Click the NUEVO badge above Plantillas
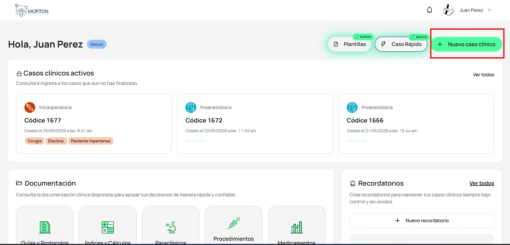 coord(363,37)
